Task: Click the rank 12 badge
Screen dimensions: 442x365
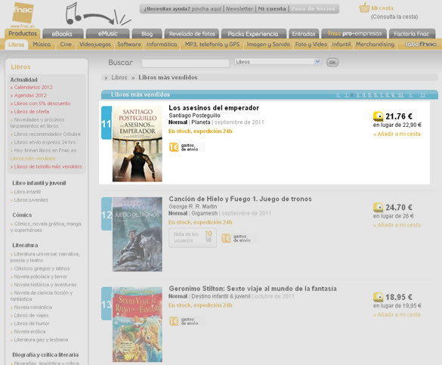Action: tap(107, 214)
